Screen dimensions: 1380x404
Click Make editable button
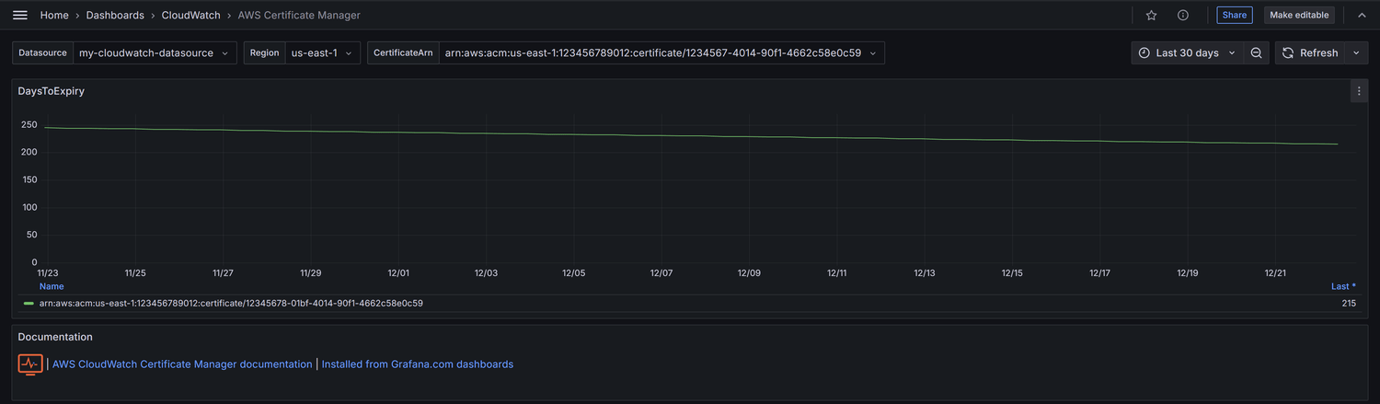pos(1299,15)
